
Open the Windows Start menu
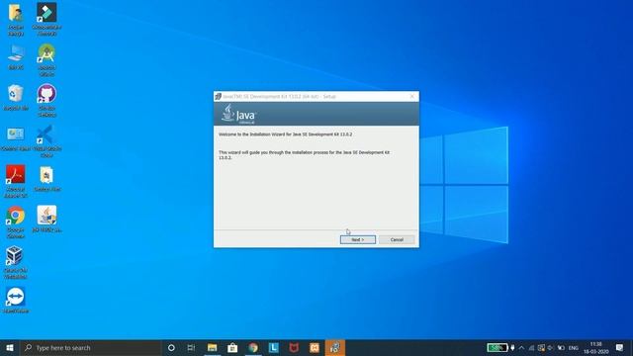tap(10, 347)
